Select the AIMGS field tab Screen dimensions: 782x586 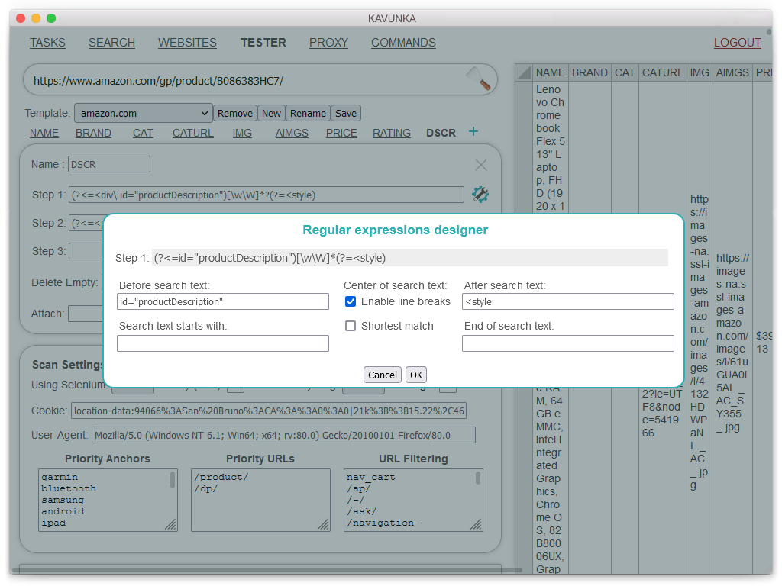[292, 133]
